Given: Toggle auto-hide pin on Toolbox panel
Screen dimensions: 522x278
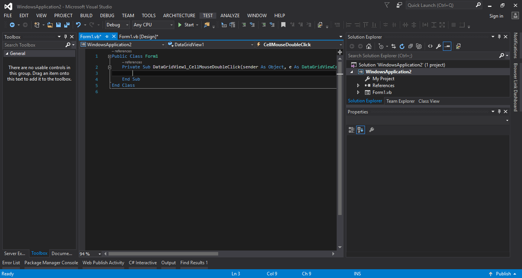Looking at the screenshot, I should tap(65, 37).
